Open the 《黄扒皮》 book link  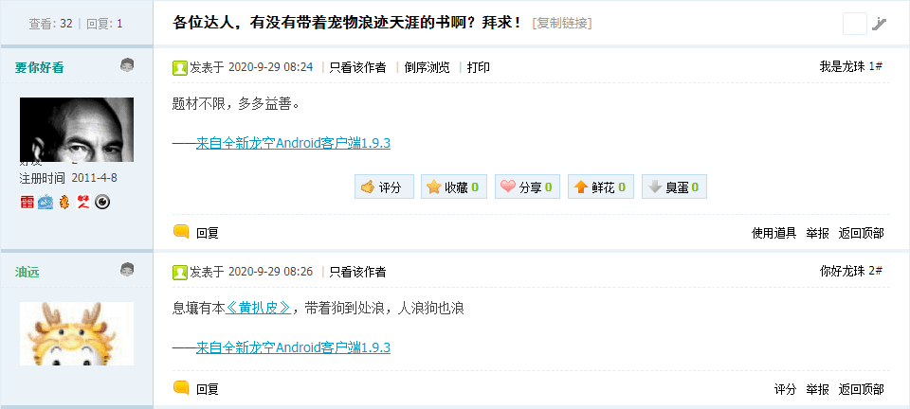pyautogui.click(x=258, y=309)
